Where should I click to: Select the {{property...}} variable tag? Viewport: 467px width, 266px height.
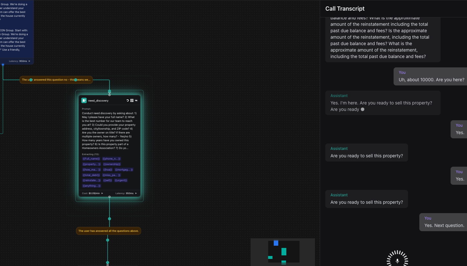pos(91,164)
